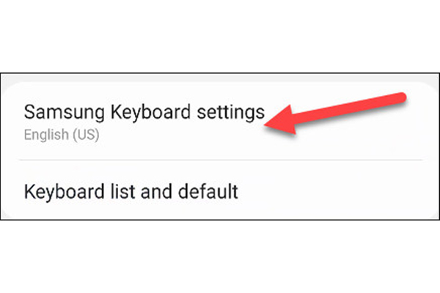This screenshot has height=293, width=440.
Task: Tap the word "Keyboard" in Keyboard list row
Action: 62,192
